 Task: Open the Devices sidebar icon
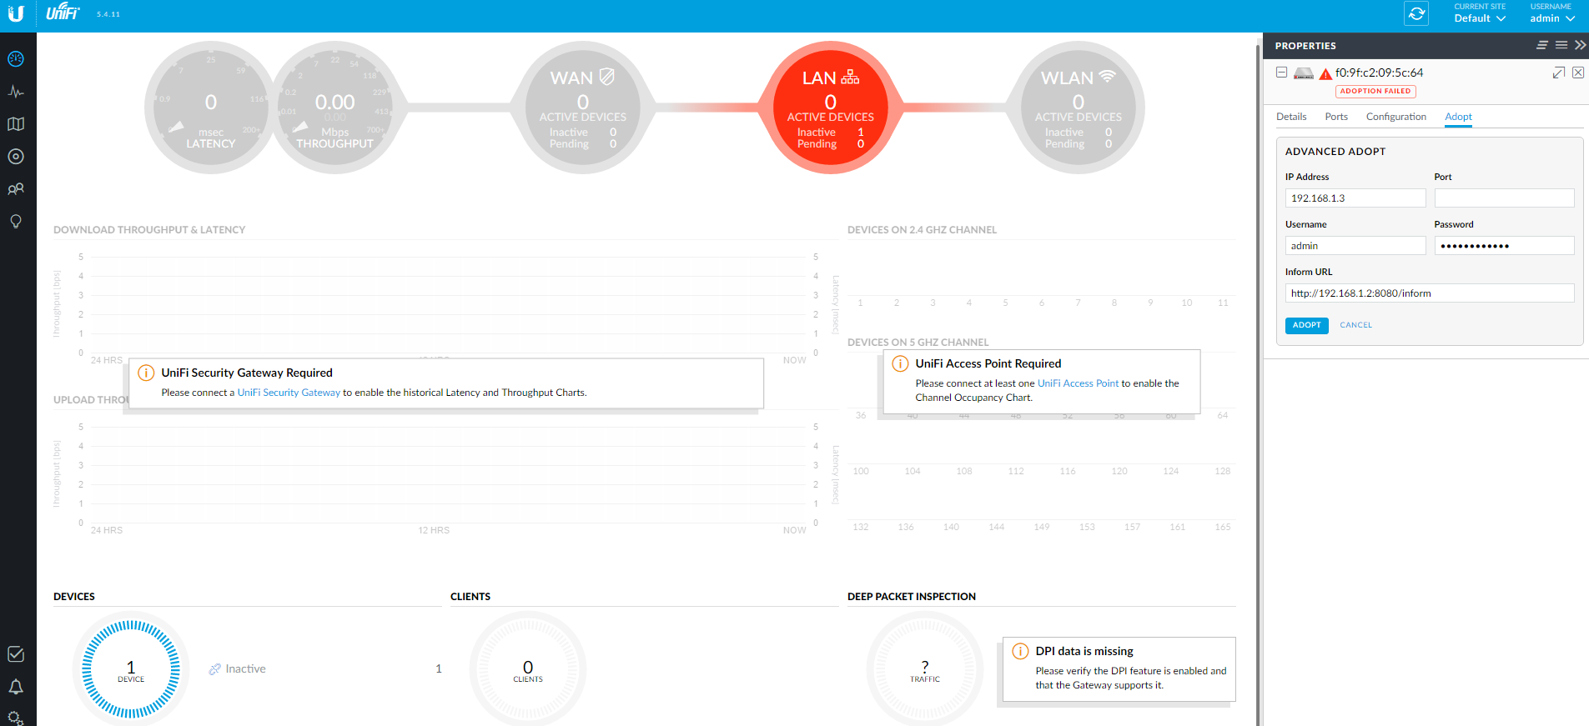pos(16,157)
